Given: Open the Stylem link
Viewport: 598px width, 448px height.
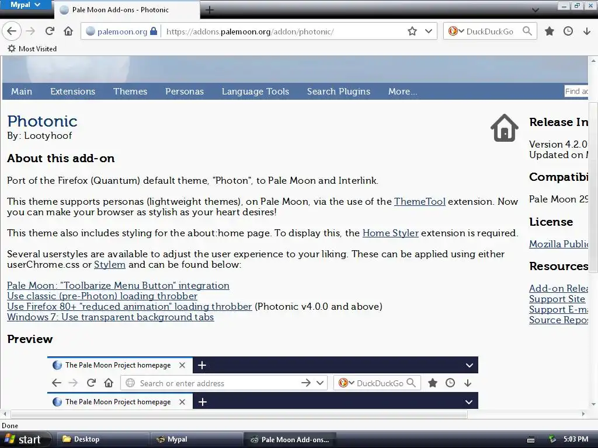Looking at the screenshot, I should coord(109,265).
